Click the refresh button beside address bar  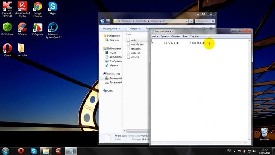(x=191, y=21)
